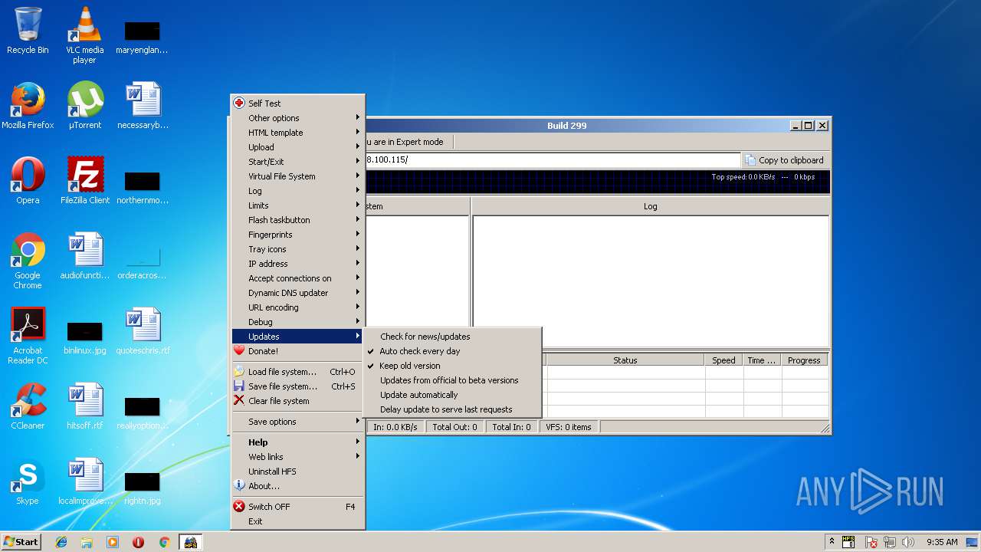Choose Load file system folder icon
The height and width of the screenshot is (552, 981).
pos(298,372)
